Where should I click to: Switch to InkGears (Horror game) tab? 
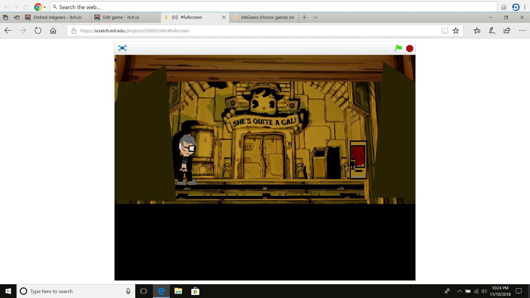(x=264, y=17)
